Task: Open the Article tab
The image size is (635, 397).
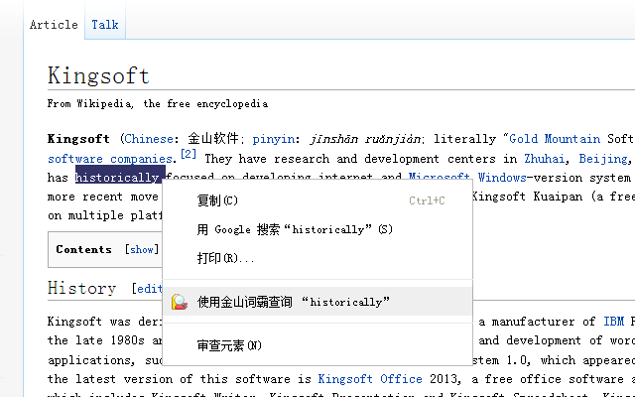Action: pos(54,24)
